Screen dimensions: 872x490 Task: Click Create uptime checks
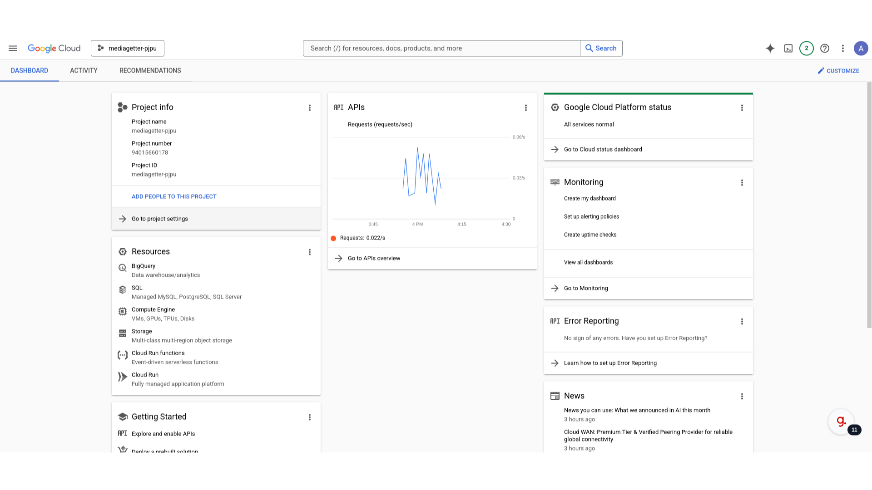pos(590,235)
